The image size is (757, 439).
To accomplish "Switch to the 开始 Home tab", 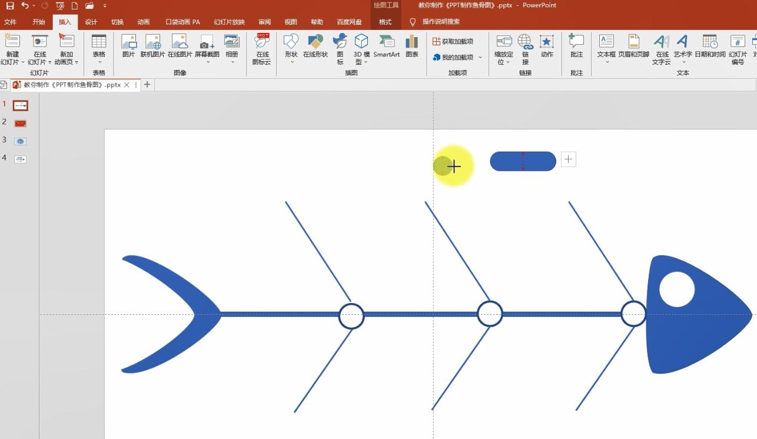I will pyautogui.click(x=39, y=22).
